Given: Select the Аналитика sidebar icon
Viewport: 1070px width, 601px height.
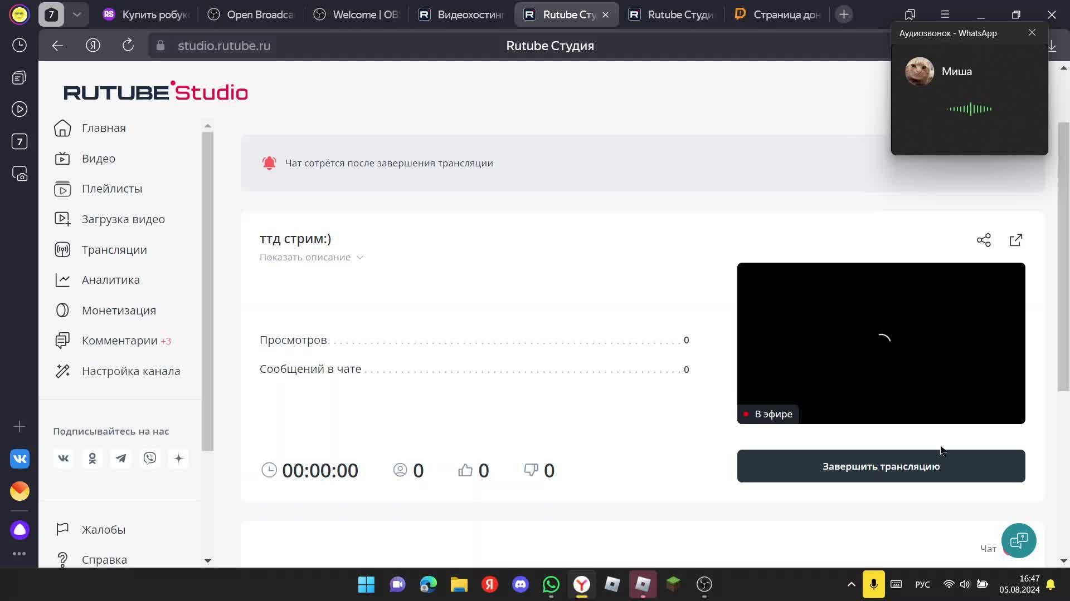Looking at the screenshot, I should tap(62, 279).
